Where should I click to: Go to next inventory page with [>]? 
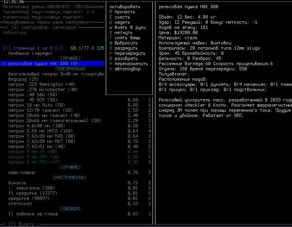59,48
